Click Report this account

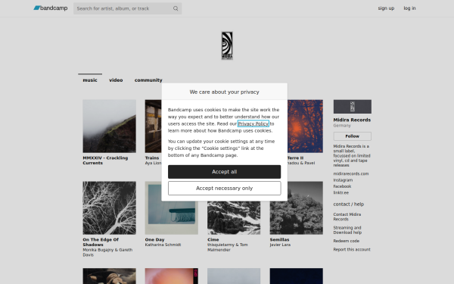pyautogui.click(x=352, y=249)
